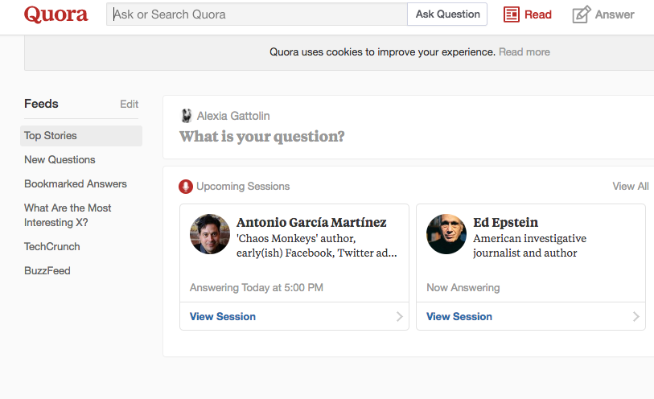Screen dimensions: 654x399
Task: Click 'American investigative journalist and author' text
Action: click(x=529, y=245)
